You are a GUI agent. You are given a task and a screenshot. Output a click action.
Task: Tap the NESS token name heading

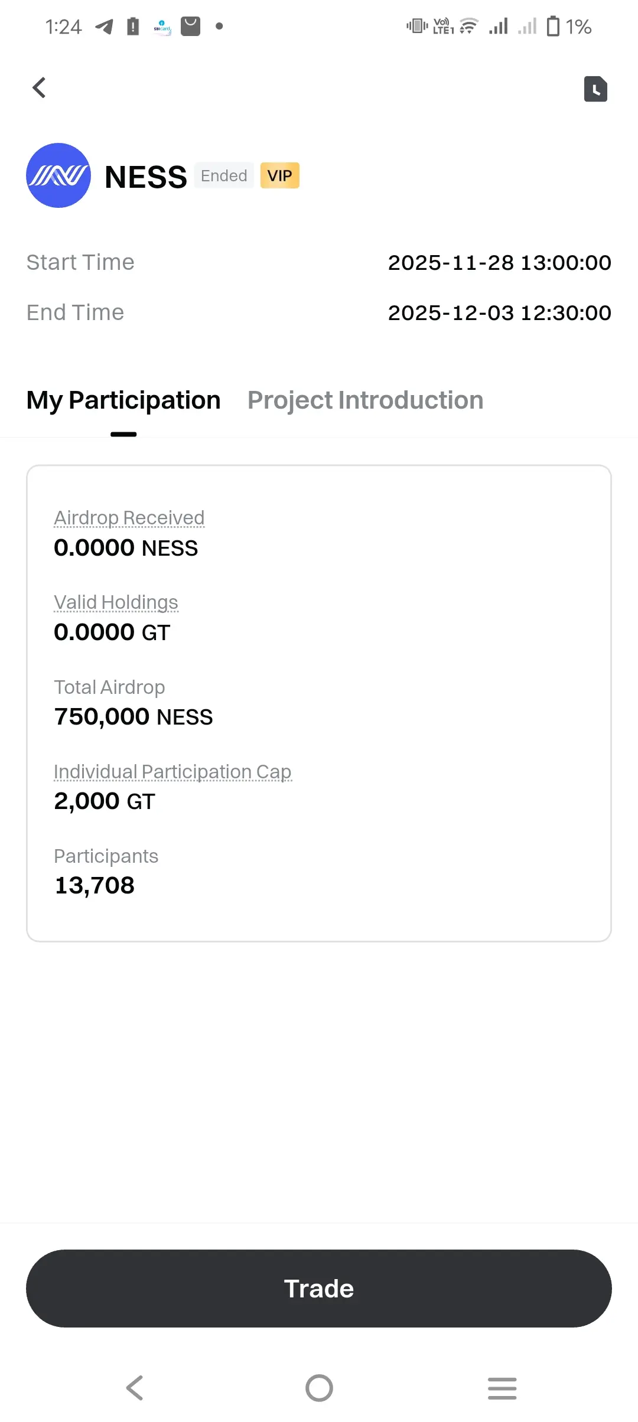(x=145, y=177)
